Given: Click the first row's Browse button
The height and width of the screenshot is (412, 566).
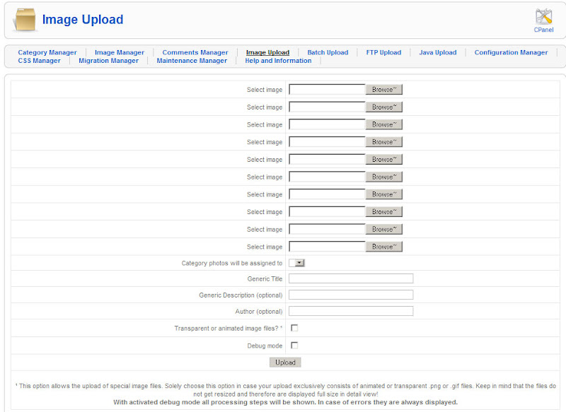Looking at the screenshot, I should pos(384,89).
